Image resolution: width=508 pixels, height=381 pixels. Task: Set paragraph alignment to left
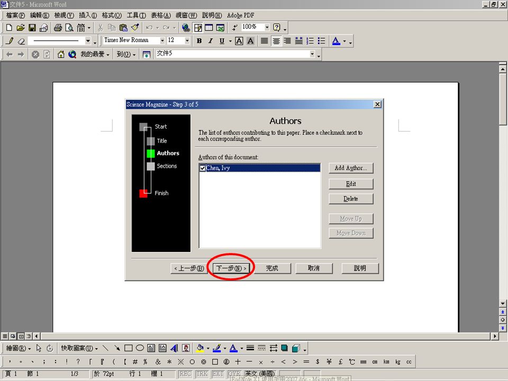265,41
